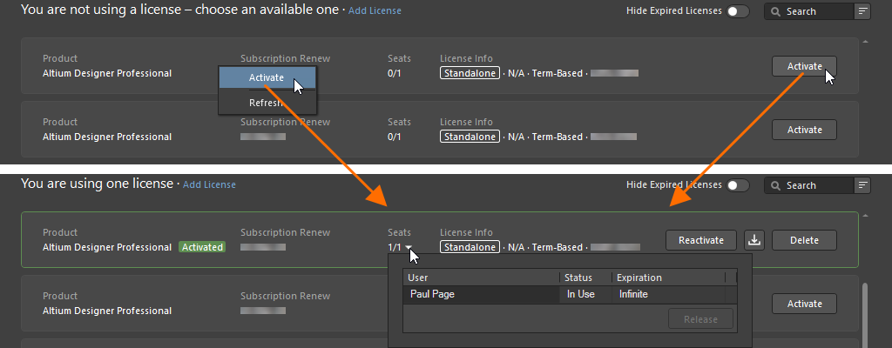Click the Reactivate button
892x348 pixels.
pos(701,240)
